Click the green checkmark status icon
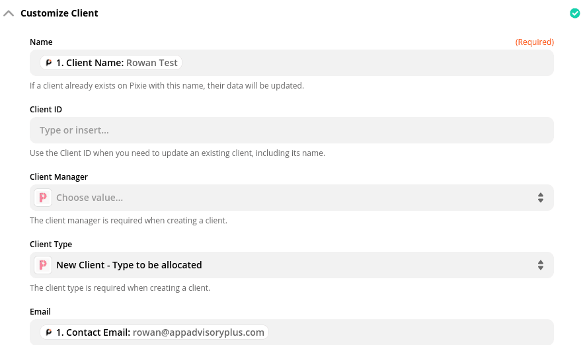Screen dimensions: 583x345 (x=574, y=13)
